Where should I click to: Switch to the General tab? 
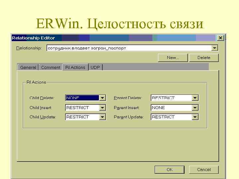tap(28, 67)
